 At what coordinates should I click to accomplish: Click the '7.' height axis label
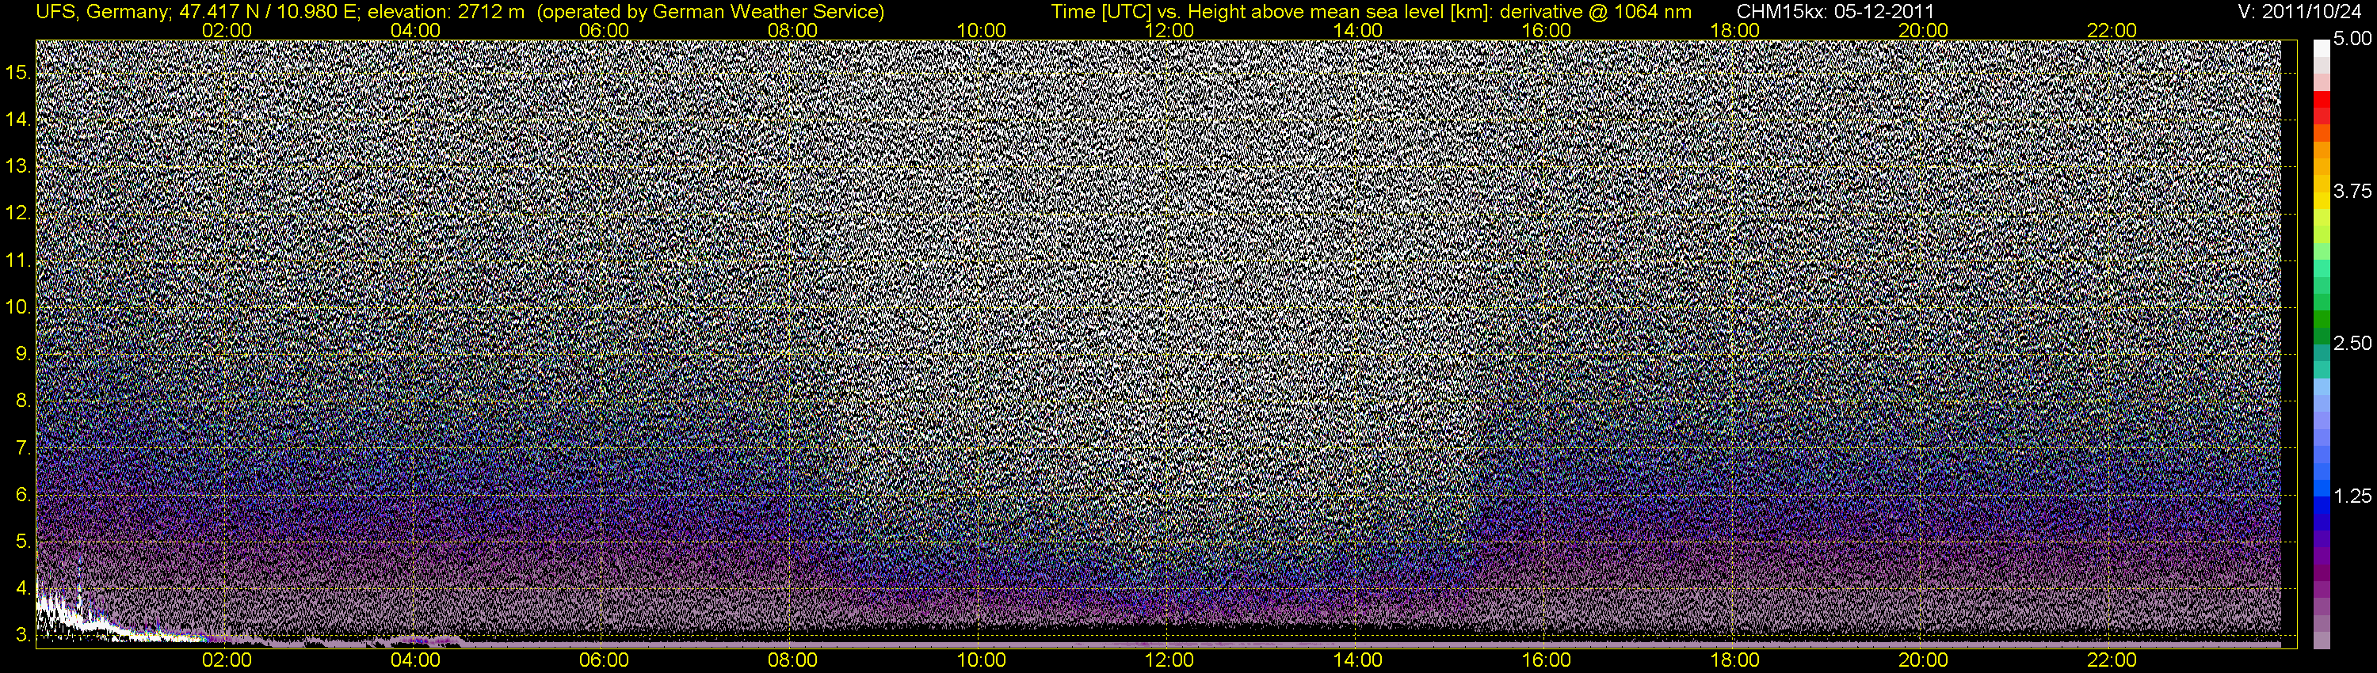coord(24,448)
